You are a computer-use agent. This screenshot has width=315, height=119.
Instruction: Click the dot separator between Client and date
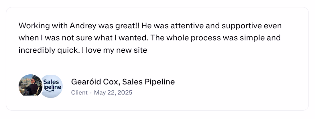click(91, 93)
